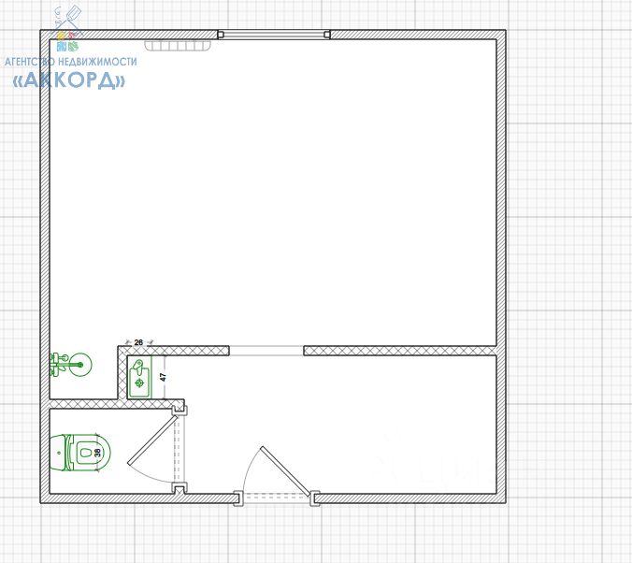Click the Агентство недвижимости text

(70, 62)
